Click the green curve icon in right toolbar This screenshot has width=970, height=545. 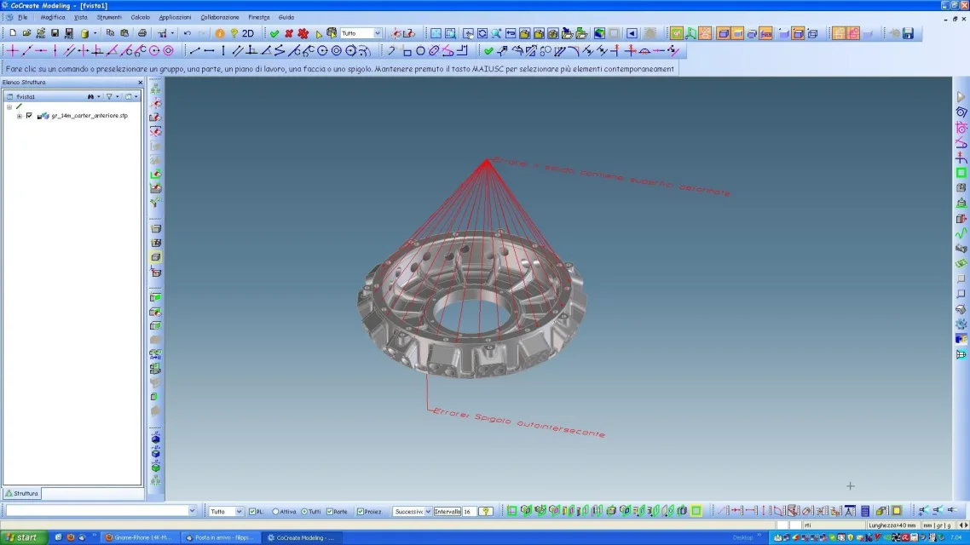tap(961, 233)
